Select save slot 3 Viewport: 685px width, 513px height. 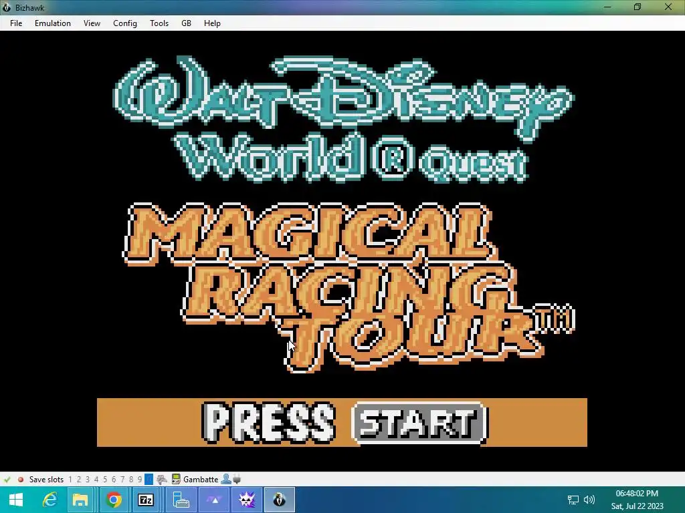pyautogui.click(x=88, y=480)
